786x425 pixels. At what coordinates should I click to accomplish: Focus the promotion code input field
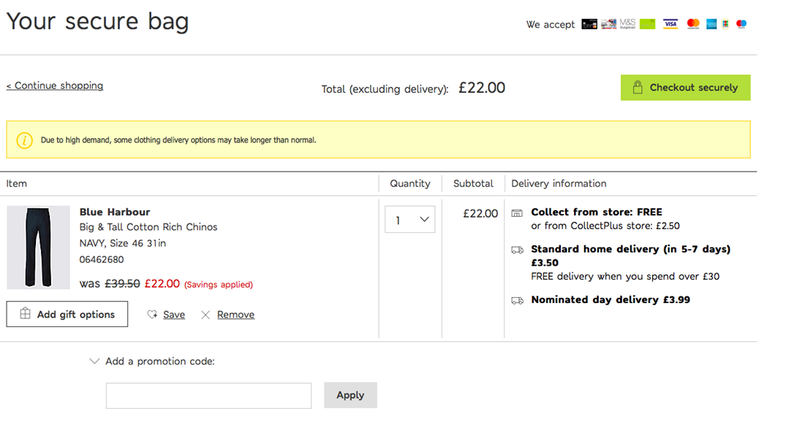(x=208, y=396)
